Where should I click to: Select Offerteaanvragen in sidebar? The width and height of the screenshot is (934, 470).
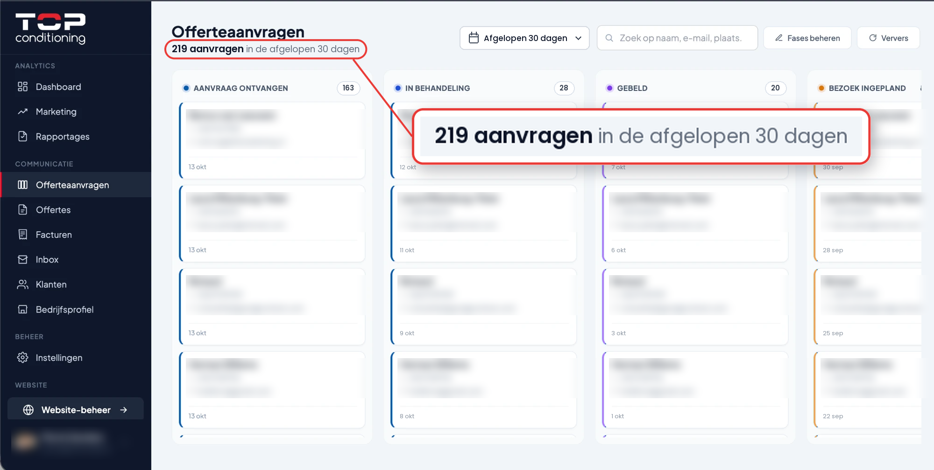coord(76,185)
